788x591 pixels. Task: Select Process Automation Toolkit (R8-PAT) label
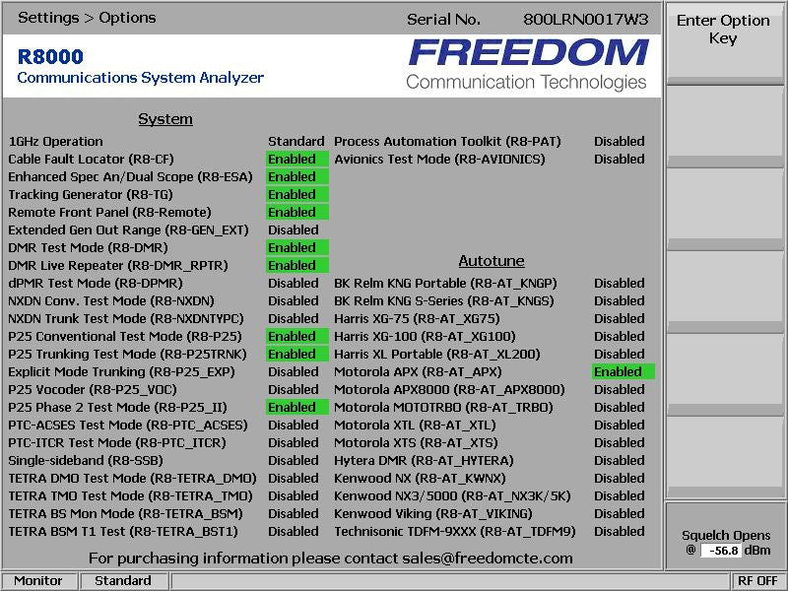447,141
